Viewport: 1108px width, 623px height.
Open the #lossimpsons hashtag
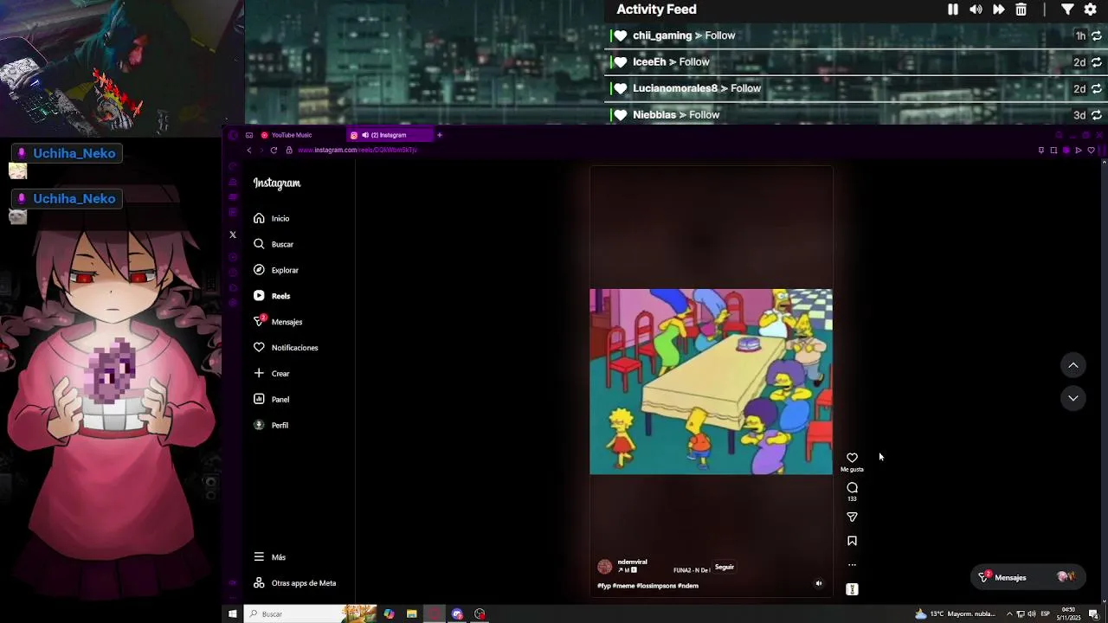click(x=655, y=586)
